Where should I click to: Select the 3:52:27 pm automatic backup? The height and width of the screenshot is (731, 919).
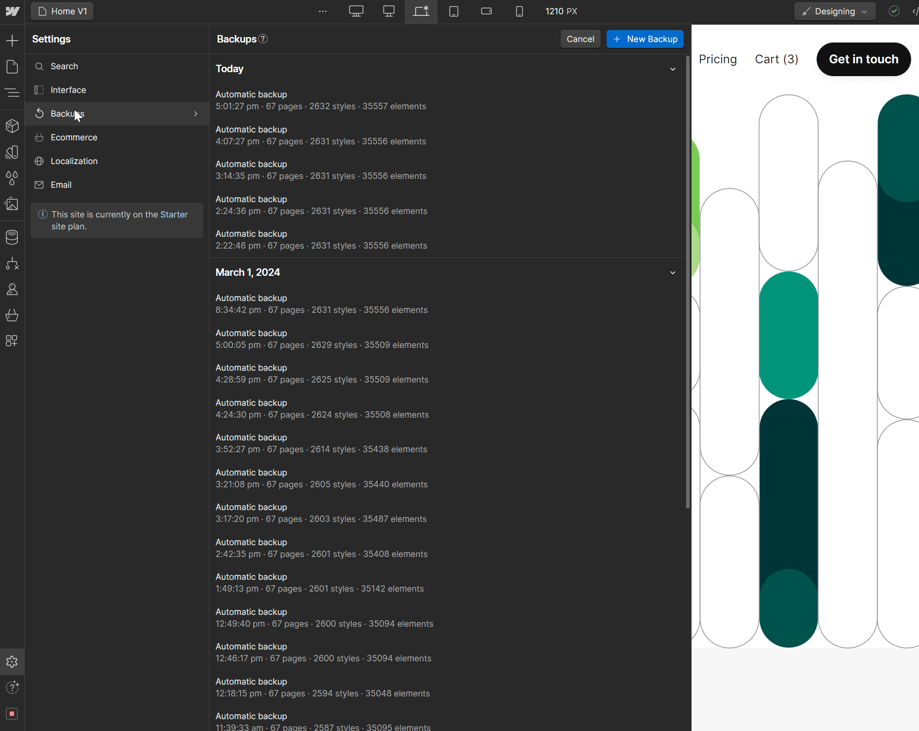pyautogui.click(x=447, y=443)
